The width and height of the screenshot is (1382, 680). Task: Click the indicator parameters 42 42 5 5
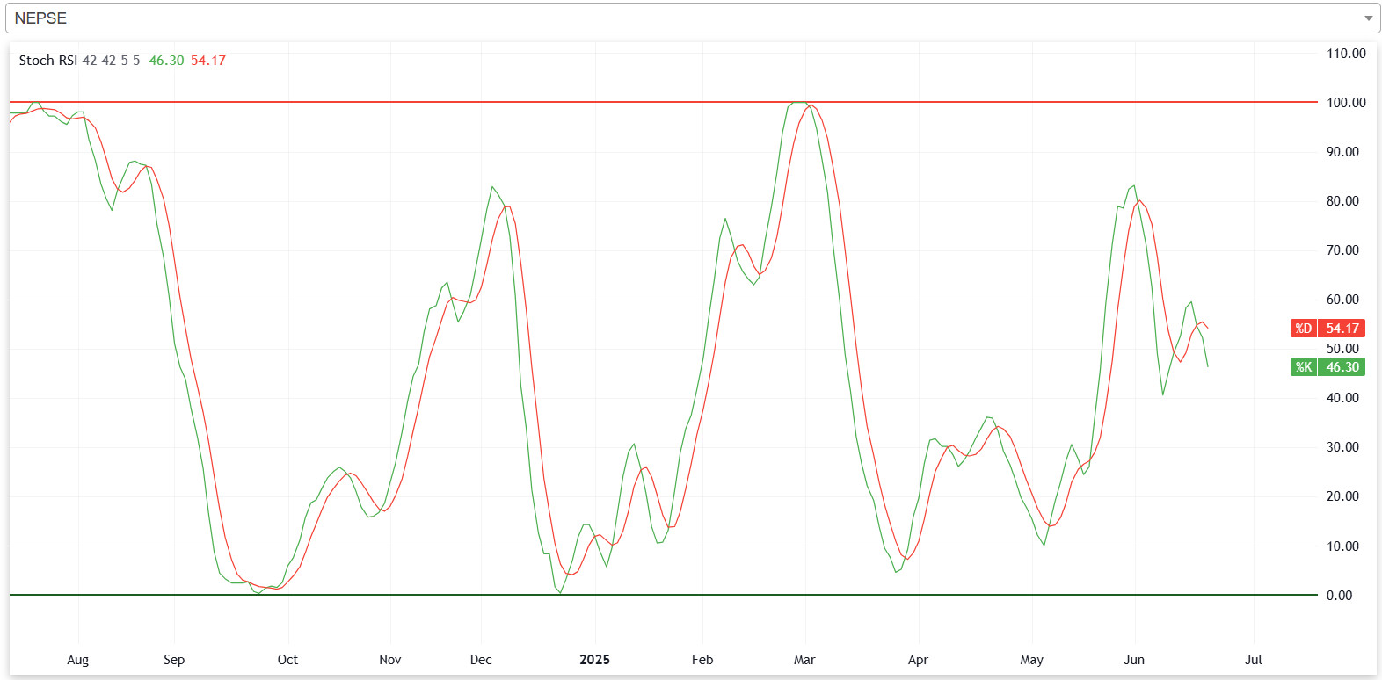(x=111, y=61)
